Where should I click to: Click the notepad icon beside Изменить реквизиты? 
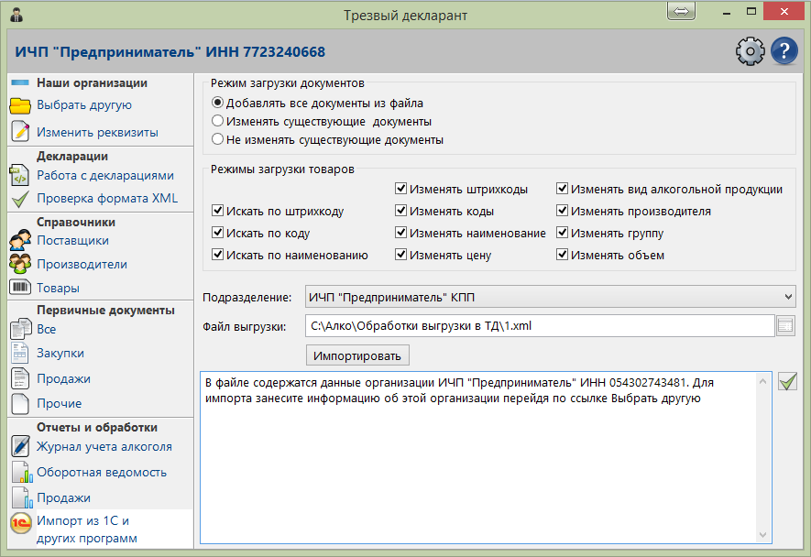(20, 131)
